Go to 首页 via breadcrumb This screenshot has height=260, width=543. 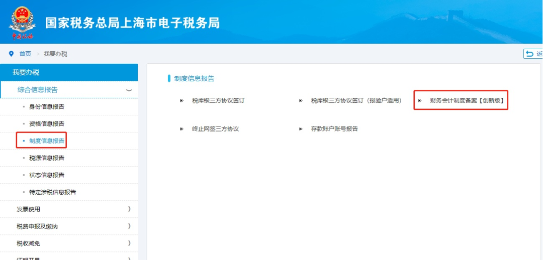click(x=25, y=54)
